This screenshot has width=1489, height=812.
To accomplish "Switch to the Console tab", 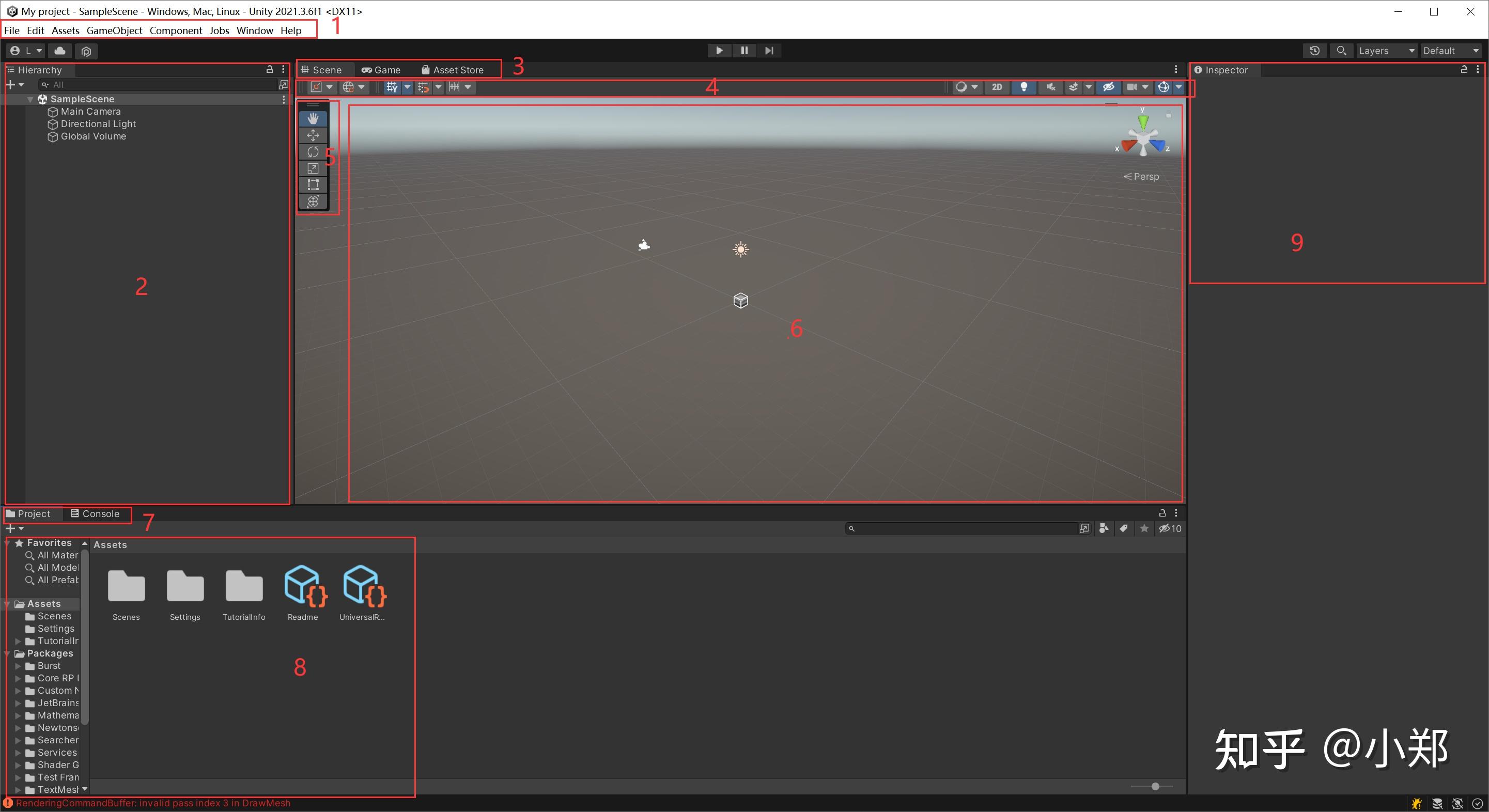I will click(x=96, y=514).
